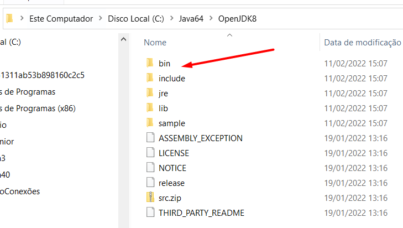Select the oConexões folder in sidebar
Viewport: 403px width, 228px height.
[x=20, y=191]
